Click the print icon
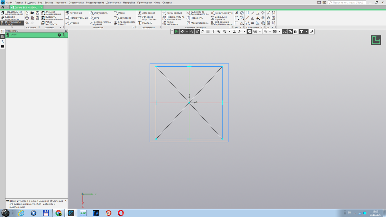386x217 pixels. 27,18
